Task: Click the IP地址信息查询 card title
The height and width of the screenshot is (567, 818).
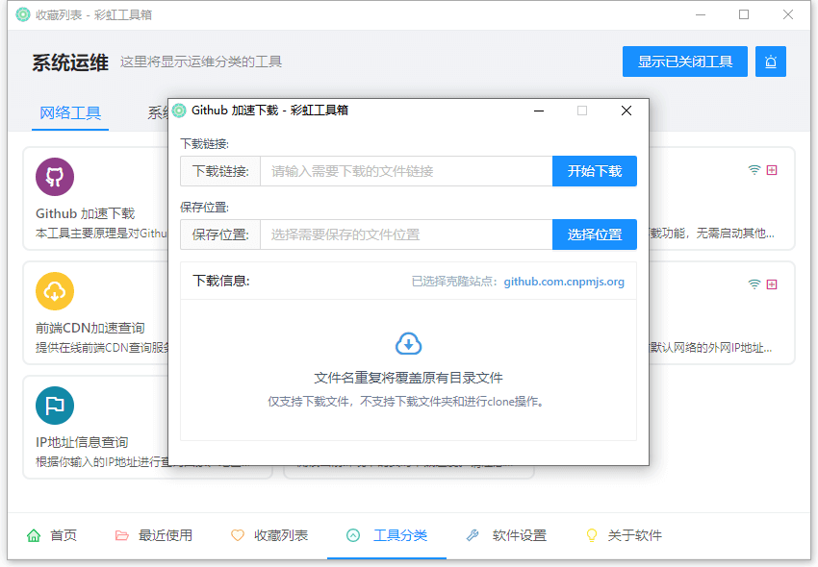Action: click(82, 442)
